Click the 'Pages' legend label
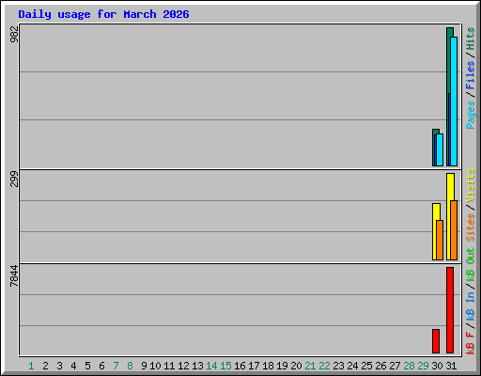Image resolution: width=481 pixels, height=376 pixels. 471,115
